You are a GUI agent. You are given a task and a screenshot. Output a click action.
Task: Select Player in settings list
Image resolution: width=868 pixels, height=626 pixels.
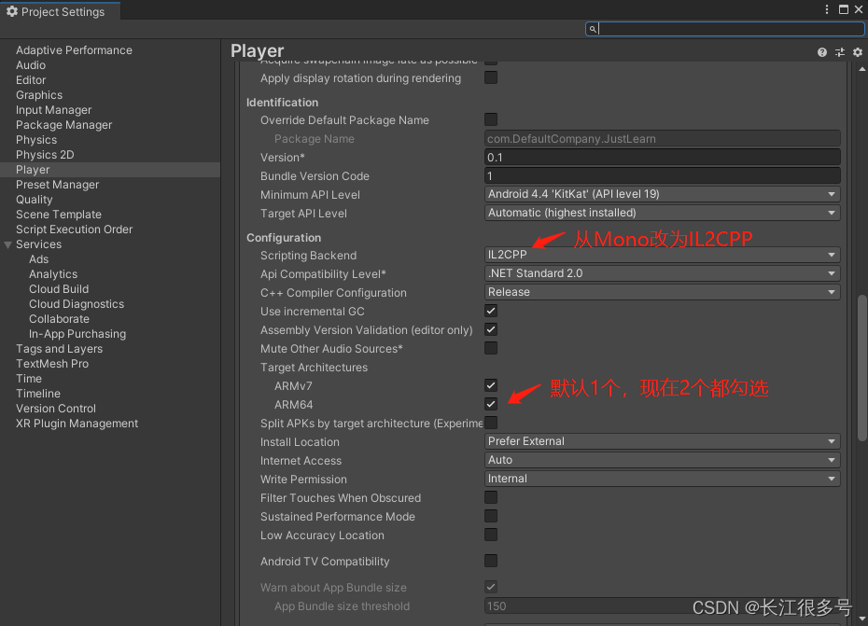coord(110,170)
